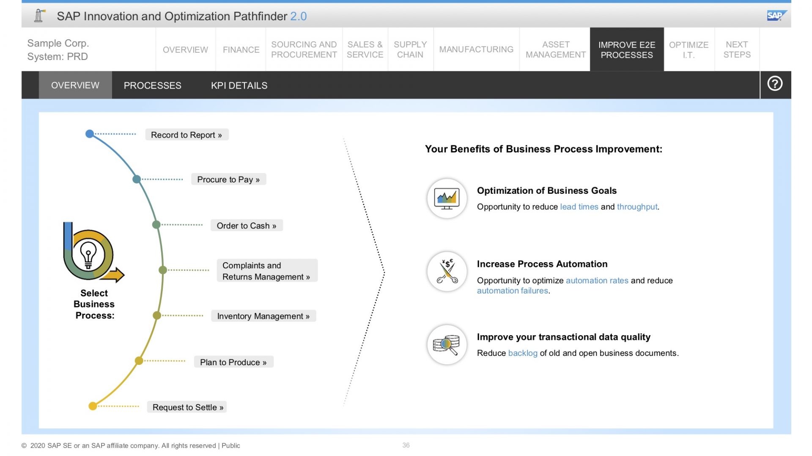
Task: Select the Order to Cash milestone dot
Action: point(156,225)
